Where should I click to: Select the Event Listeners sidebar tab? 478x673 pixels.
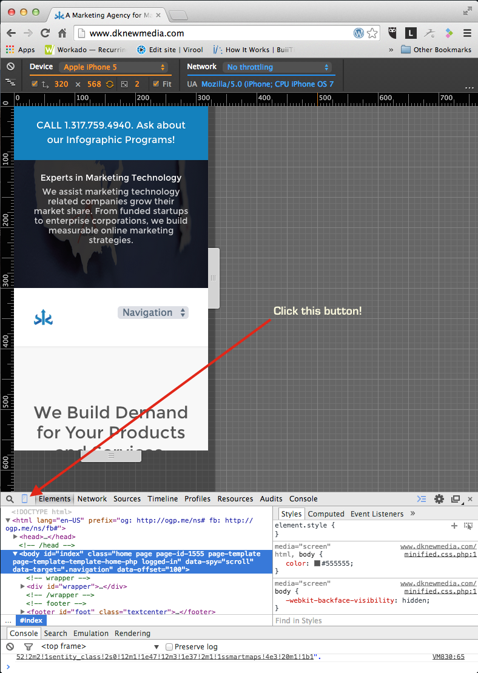click(x=377, y=514)
